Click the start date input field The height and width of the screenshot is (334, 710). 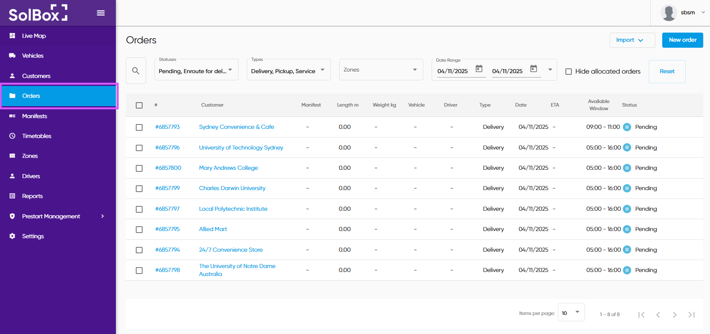click(x=454, y=71)
